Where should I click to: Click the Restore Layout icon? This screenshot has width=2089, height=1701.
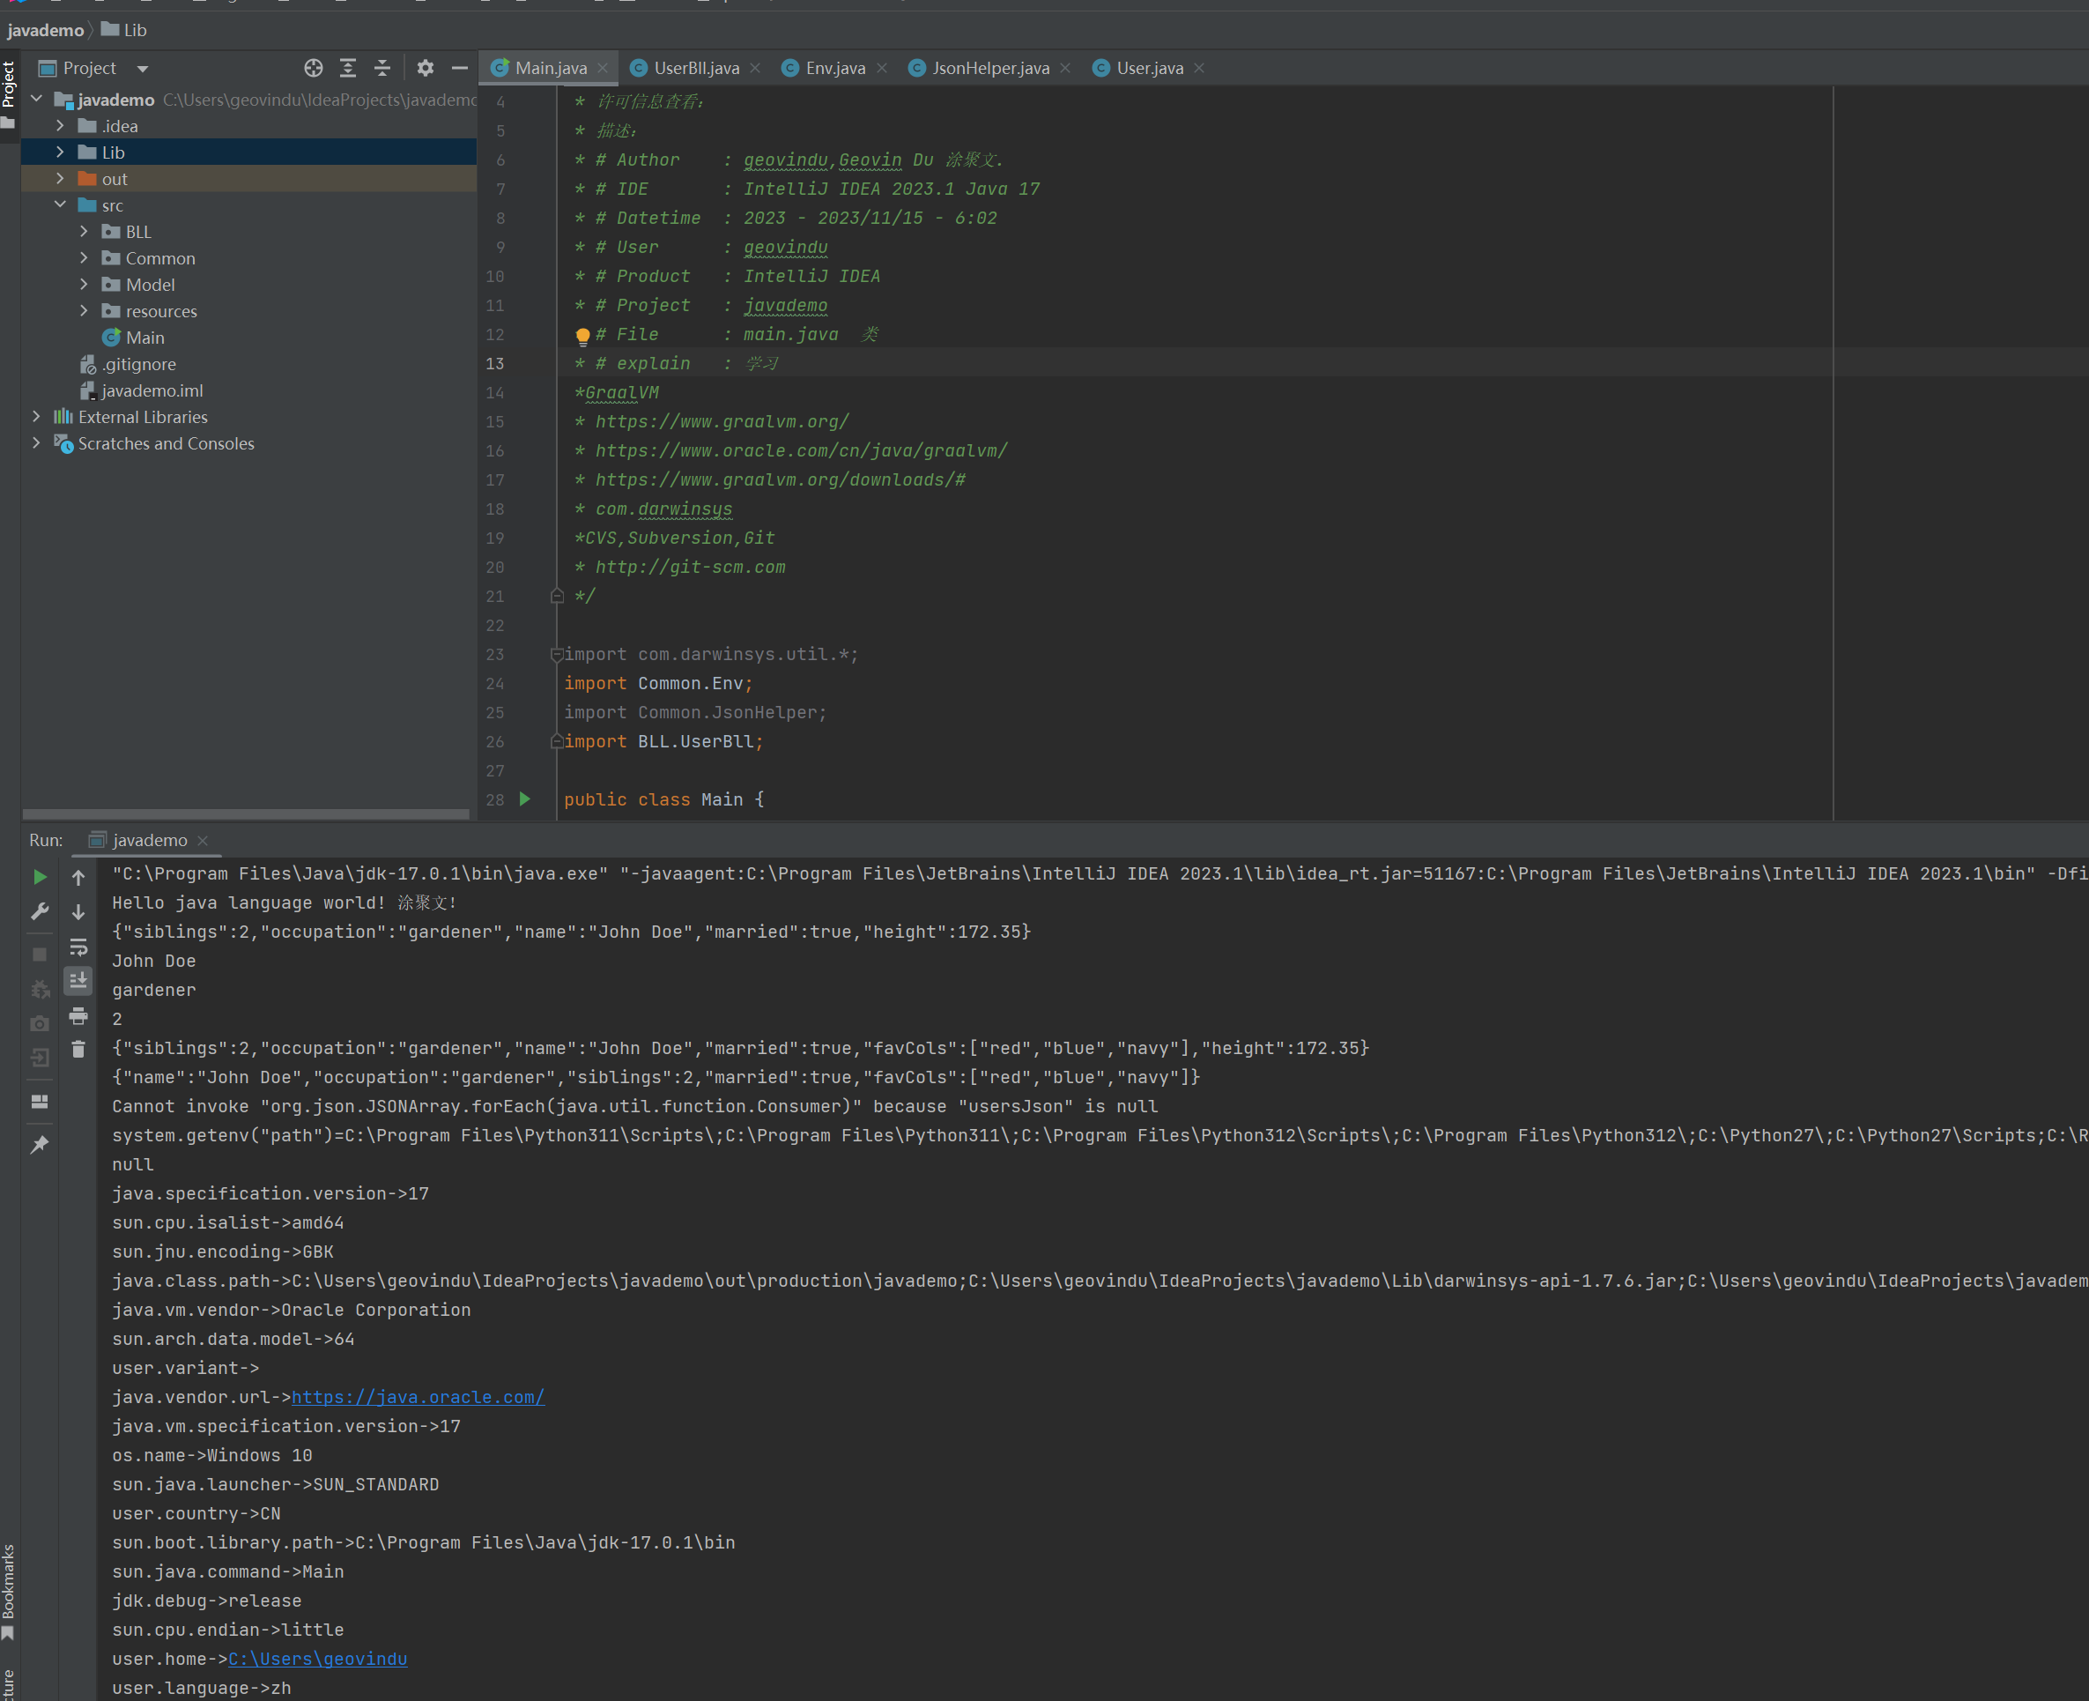[39, 1102]
